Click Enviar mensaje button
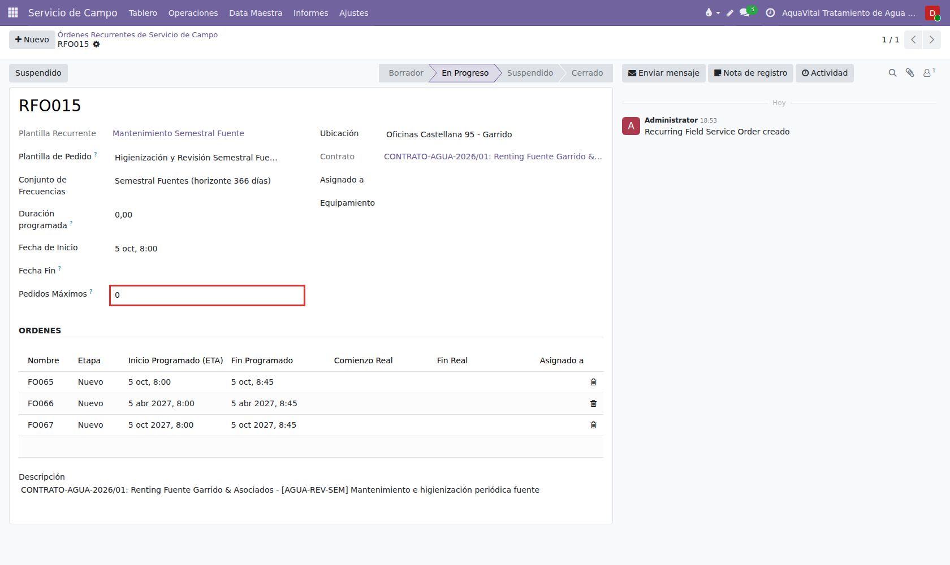Screen dimensions: 950x565 tap(664, 73)
